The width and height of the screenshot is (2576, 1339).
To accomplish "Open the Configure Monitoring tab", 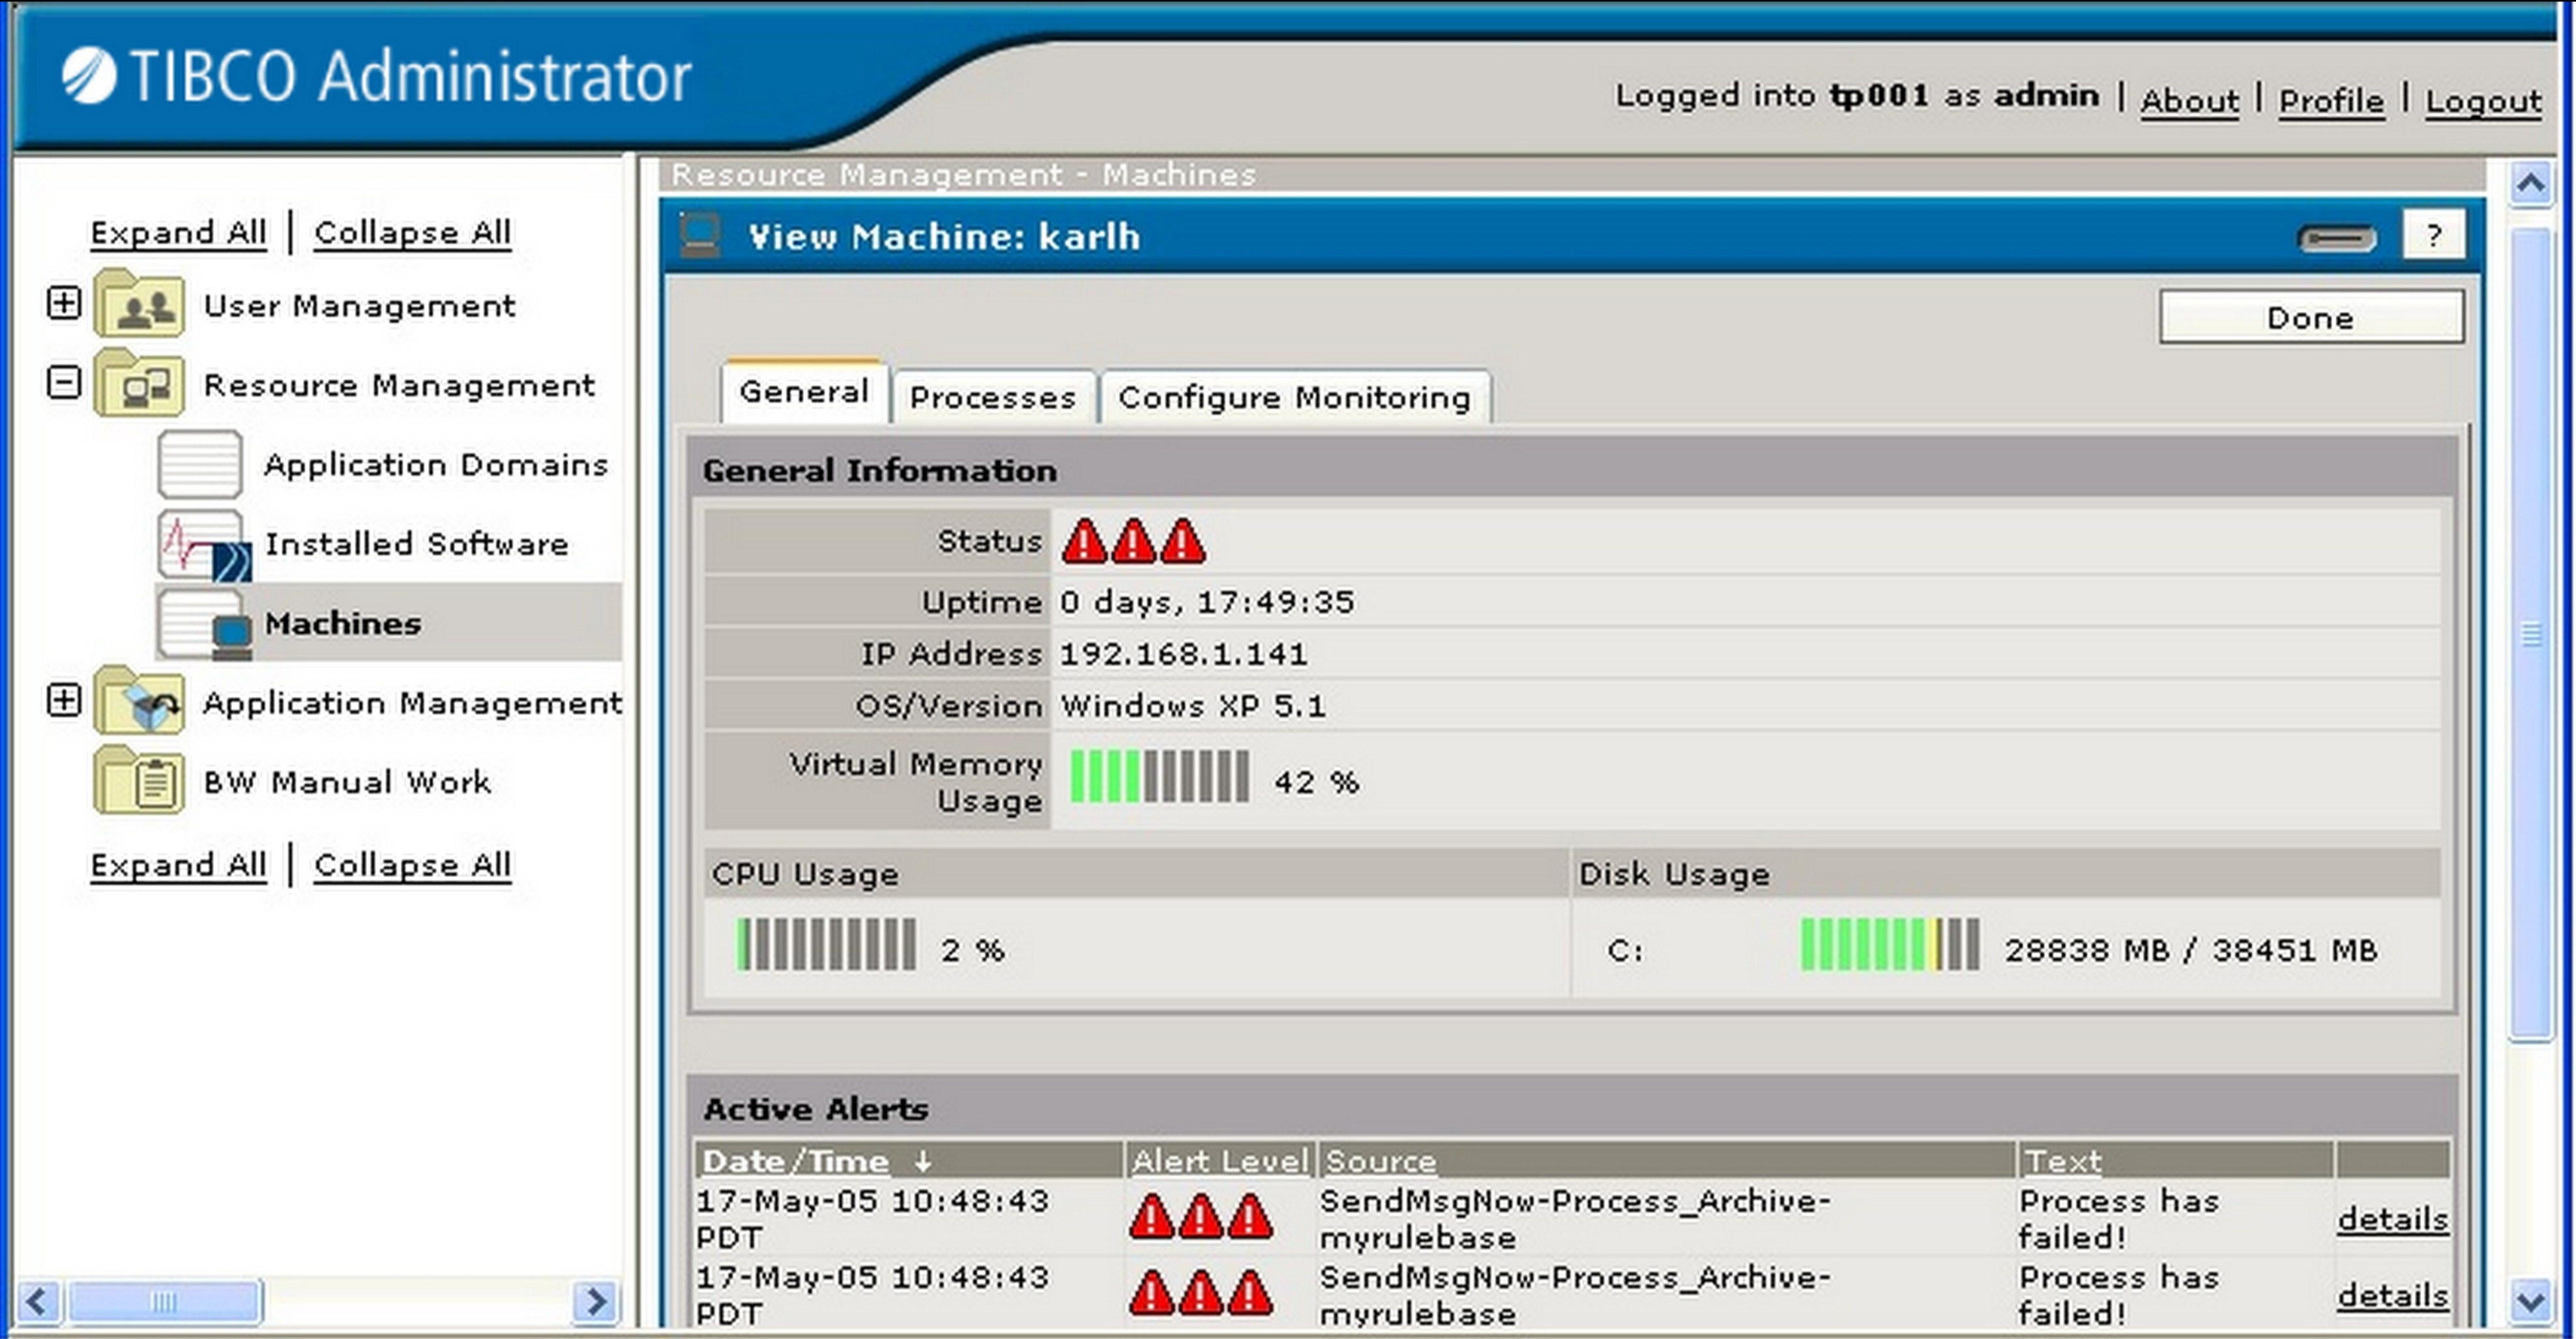I will pyautogui.click(x=1294, y=398).
